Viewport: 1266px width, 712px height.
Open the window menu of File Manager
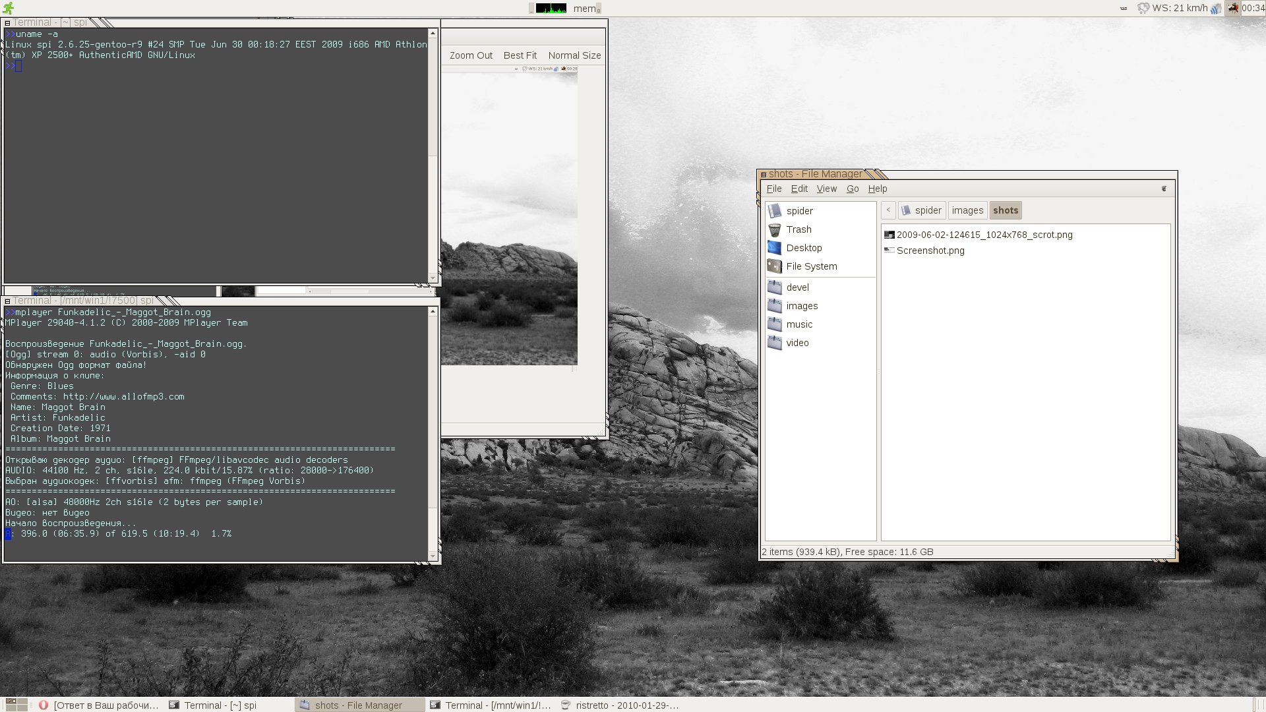(x=764, y=175)
